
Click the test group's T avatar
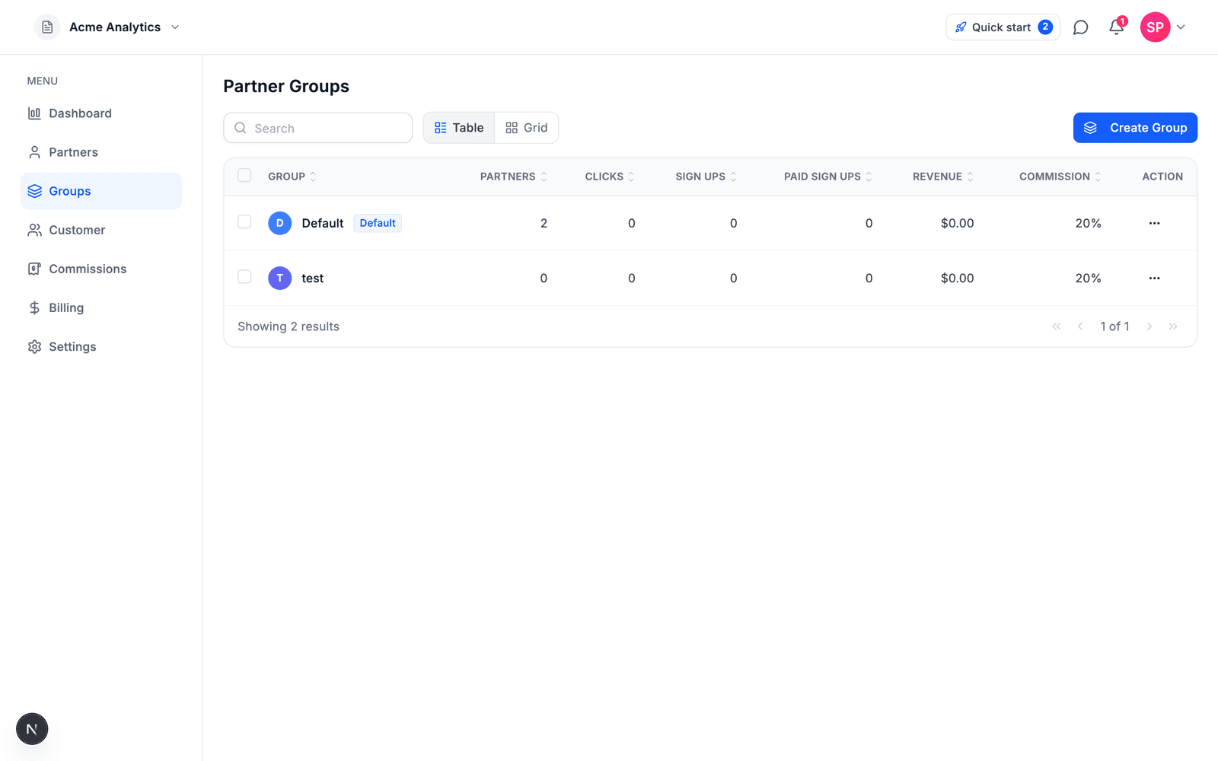pyautogui.click(x=280, y=278)
